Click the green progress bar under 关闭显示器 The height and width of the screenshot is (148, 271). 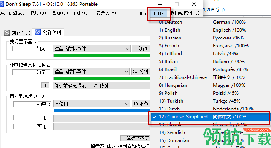(x=102, y=55)
